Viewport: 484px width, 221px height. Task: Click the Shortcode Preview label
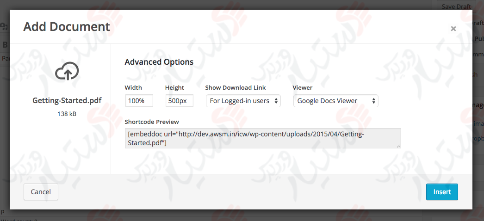click(x=152, y=122)
